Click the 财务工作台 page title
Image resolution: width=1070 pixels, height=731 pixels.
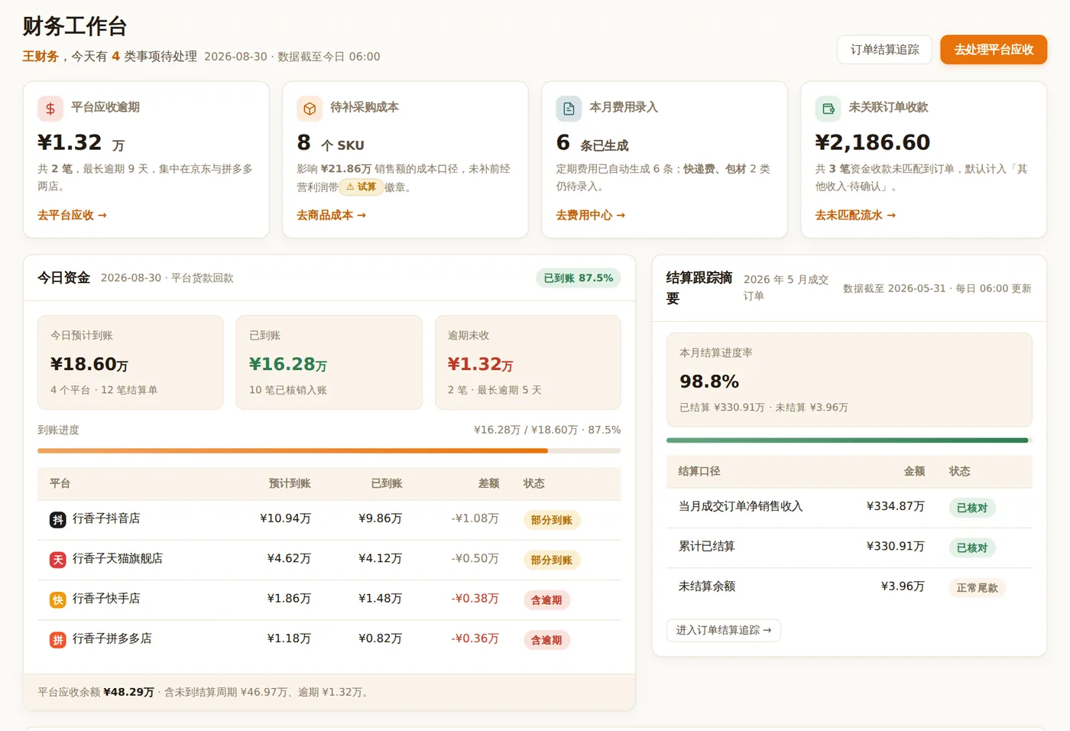click(75, 26)
